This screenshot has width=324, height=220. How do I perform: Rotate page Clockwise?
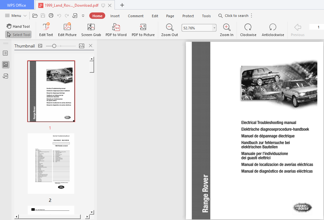coord(248,30)
